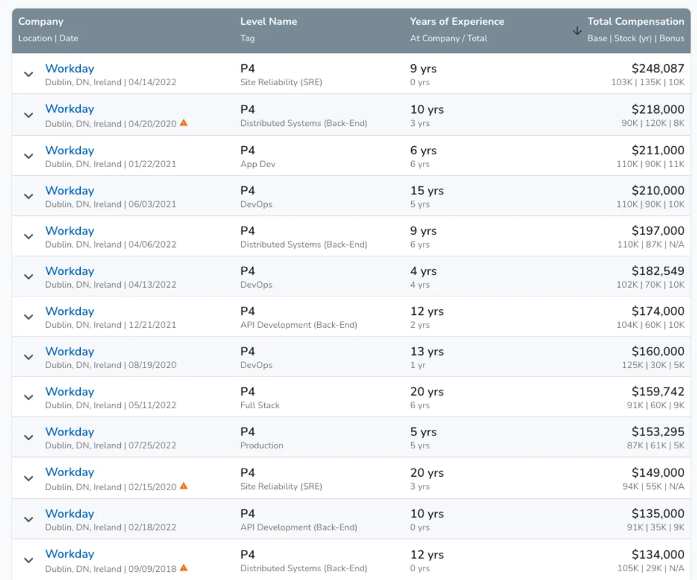The width and height of the screenshot is (697, 580).
Task: Sort by Years of Experience header
Action: point(457,22)
